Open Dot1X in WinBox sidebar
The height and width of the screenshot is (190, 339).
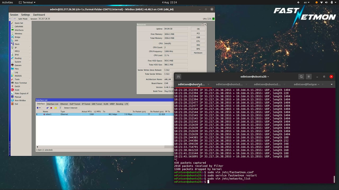click(17, 86)
